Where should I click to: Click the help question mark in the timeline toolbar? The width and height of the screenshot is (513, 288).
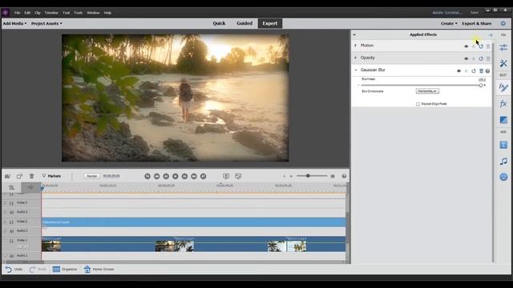click(344, 176)
